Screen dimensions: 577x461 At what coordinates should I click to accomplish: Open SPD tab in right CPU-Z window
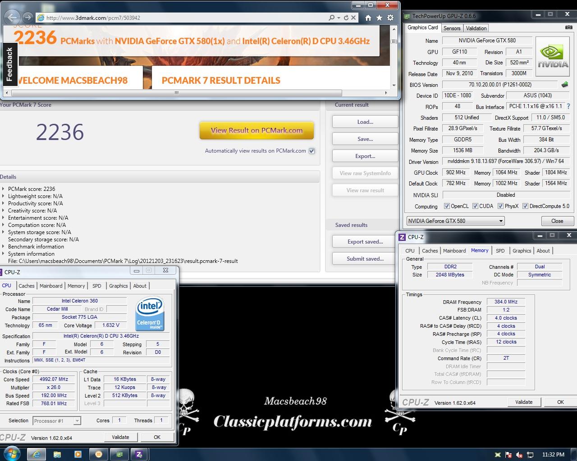[500, 251]
